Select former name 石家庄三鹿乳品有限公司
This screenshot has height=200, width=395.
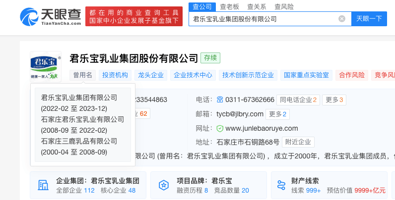point(79,141)
